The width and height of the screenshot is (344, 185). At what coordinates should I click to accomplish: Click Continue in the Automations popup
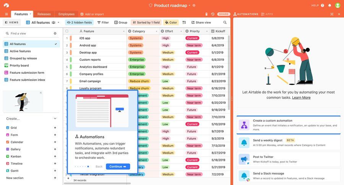coord(118,167)
